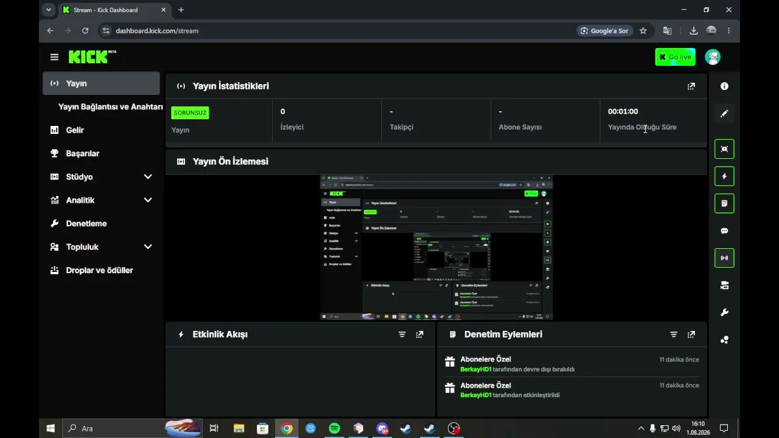The image size is (779, 438).
Task: Open File Explorer from the taskbar
Action: point(239,428)
